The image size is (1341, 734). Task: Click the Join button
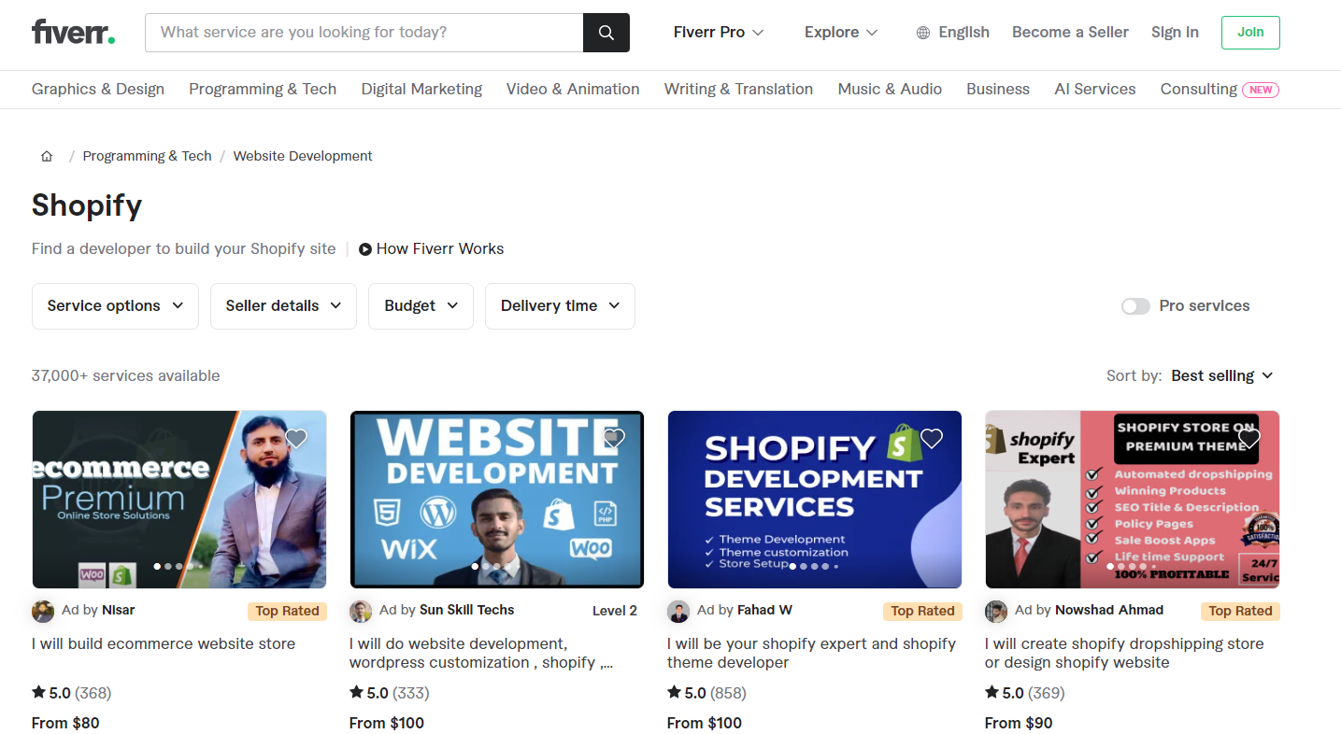[1249, 33]
